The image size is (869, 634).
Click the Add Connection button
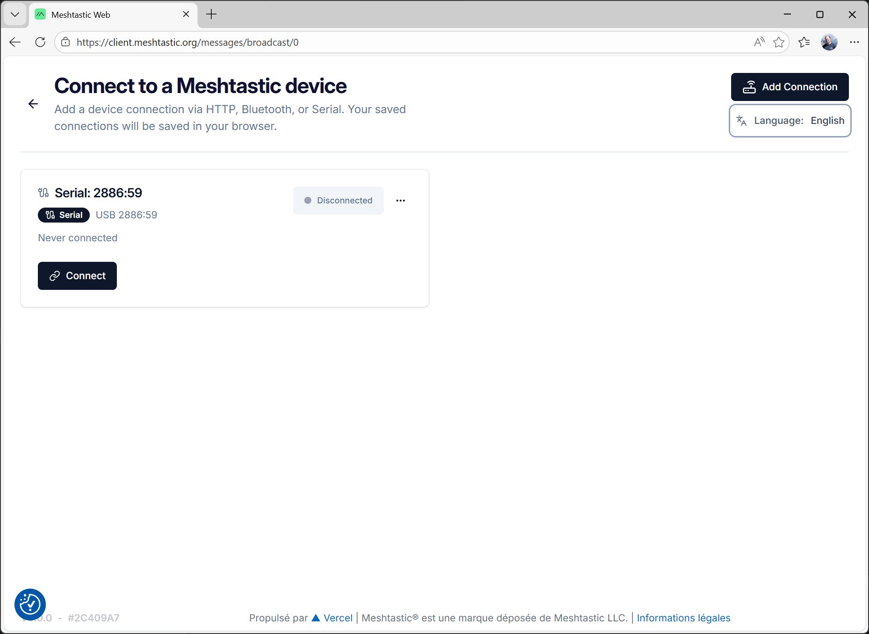click(x=790, y=86)
